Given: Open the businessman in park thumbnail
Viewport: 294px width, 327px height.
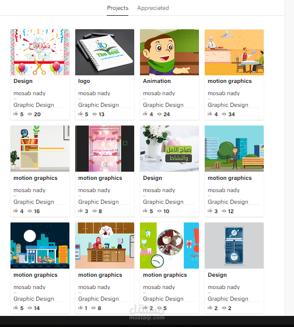Looking at the screenshot, I should coord(234,148).
